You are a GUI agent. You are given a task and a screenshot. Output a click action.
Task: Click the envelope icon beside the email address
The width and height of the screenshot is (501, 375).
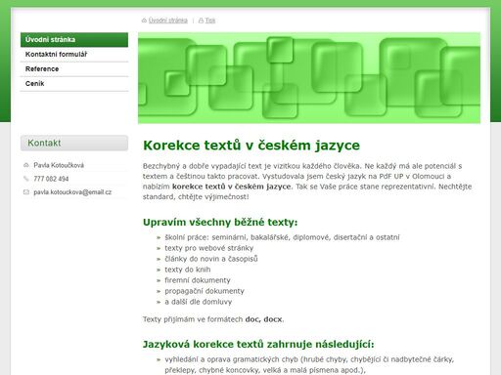click(26, 192)
